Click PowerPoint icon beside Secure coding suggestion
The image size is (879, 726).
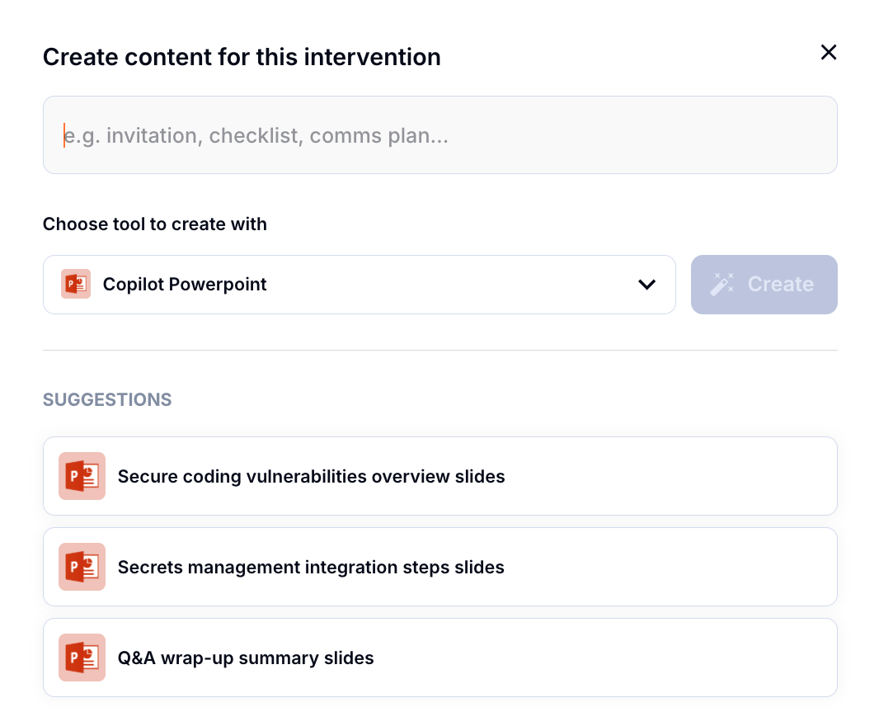point(82,476)
